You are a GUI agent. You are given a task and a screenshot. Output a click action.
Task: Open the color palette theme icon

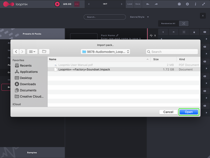click(180, 4)
